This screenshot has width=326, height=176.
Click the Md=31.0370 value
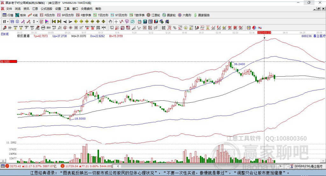tap(79, 36)
